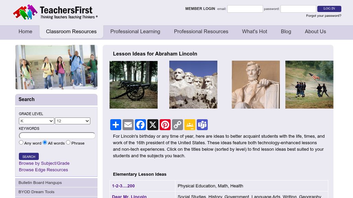Go to the What's Hot tab
Screen dimensions: 353x198
pos(254,32)
